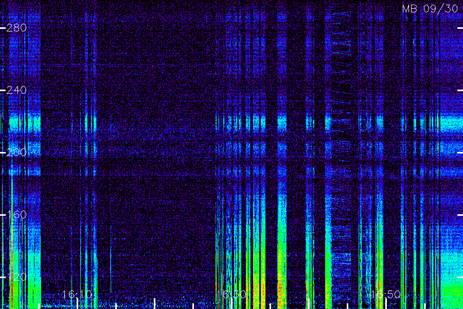The width and height of the screenshot is (463, 309).
Task: Click the 240 frequency axis label
Action: click(x=16, y=90)
